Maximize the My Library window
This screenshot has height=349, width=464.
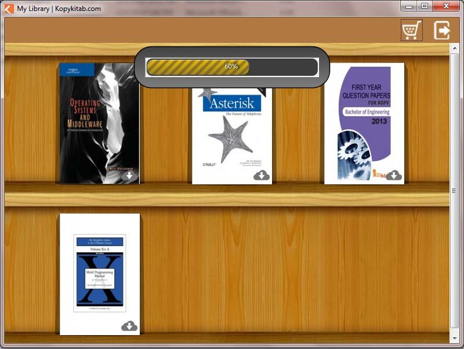[425, 6]
